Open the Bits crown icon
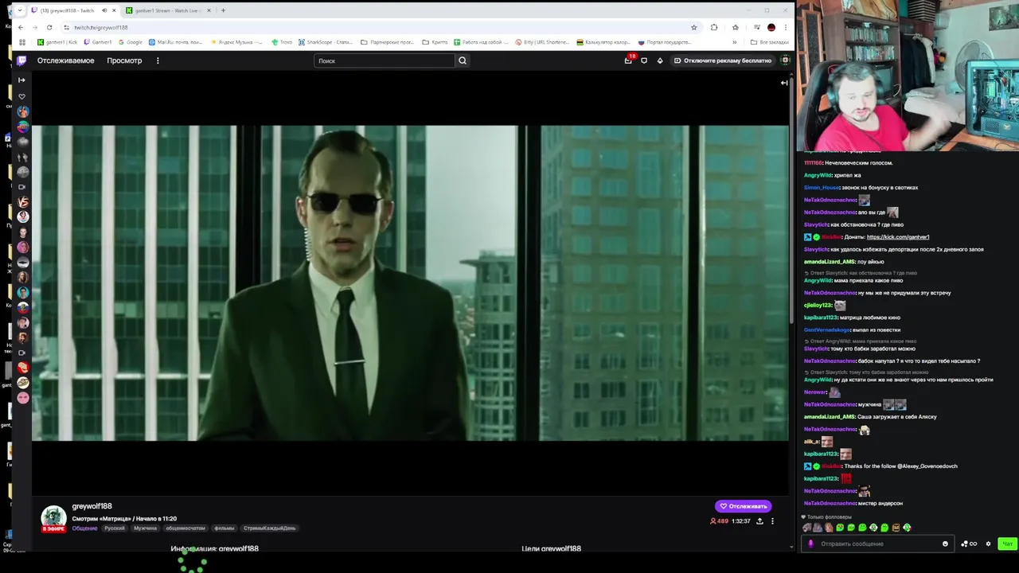This screenshot has width=1019, height=573. click(660, 60)
